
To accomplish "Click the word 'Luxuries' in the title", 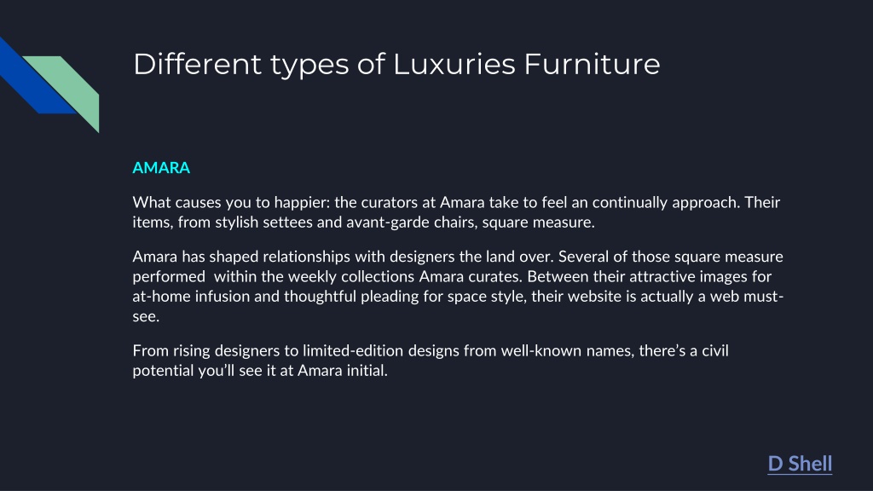I will pos(454,64).
